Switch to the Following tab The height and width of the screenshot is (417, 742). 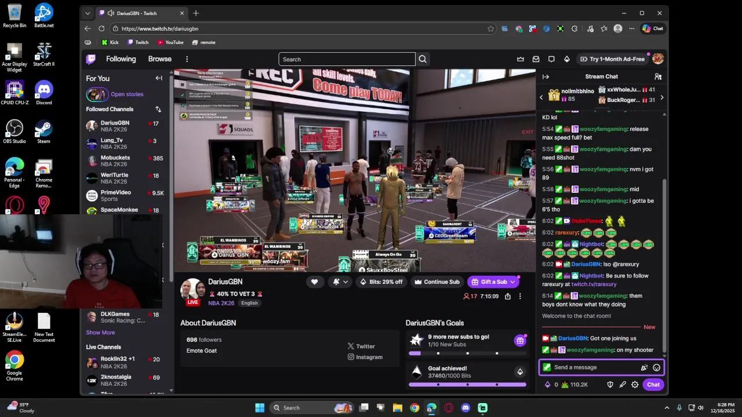[x=121, y=59]
